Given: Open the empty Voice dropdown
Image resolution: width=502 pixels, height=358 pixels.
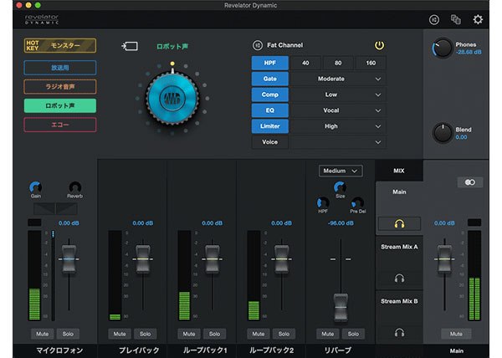Looking at the screenshot, I should pos(338,142).
